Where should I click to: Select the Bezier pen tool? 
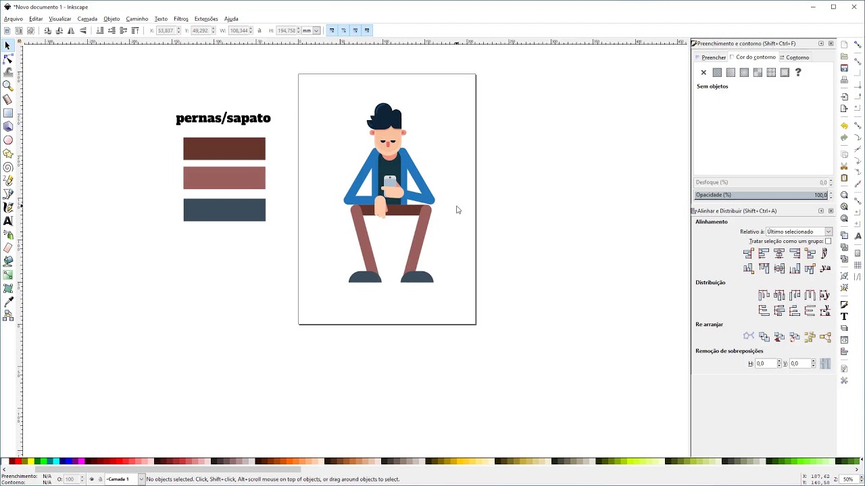(x=7, y=194)
